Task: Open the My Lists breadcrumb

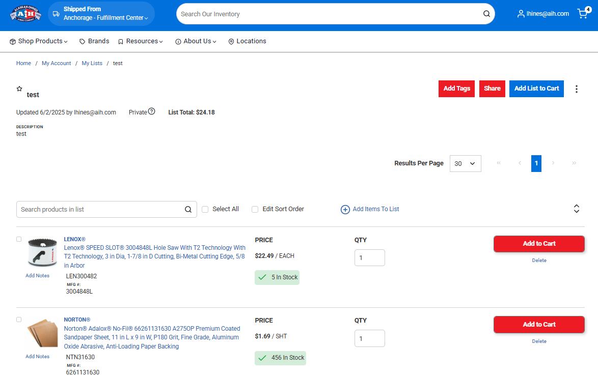Action: [92, 63]
